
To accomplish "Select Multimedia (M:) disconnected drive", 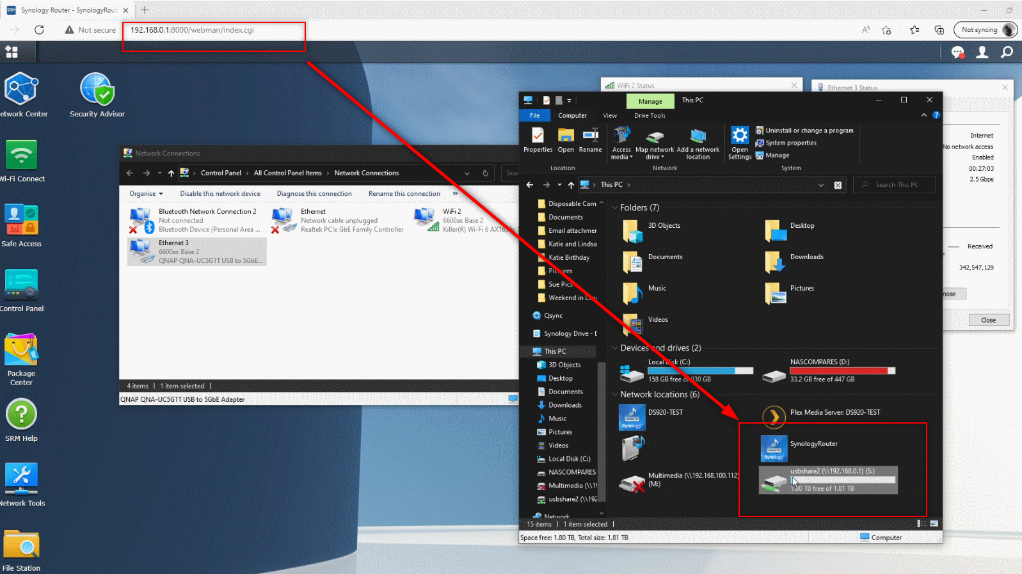I will click(678, 481).
